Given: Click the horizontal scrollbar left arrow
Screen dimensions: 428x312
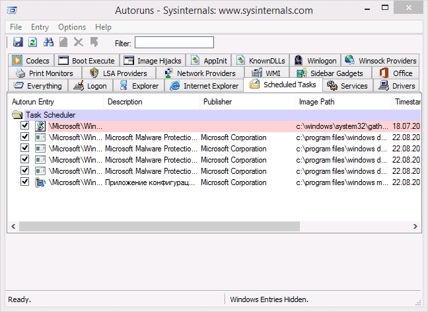Looking at the screenshot, I should pos(13,227).
